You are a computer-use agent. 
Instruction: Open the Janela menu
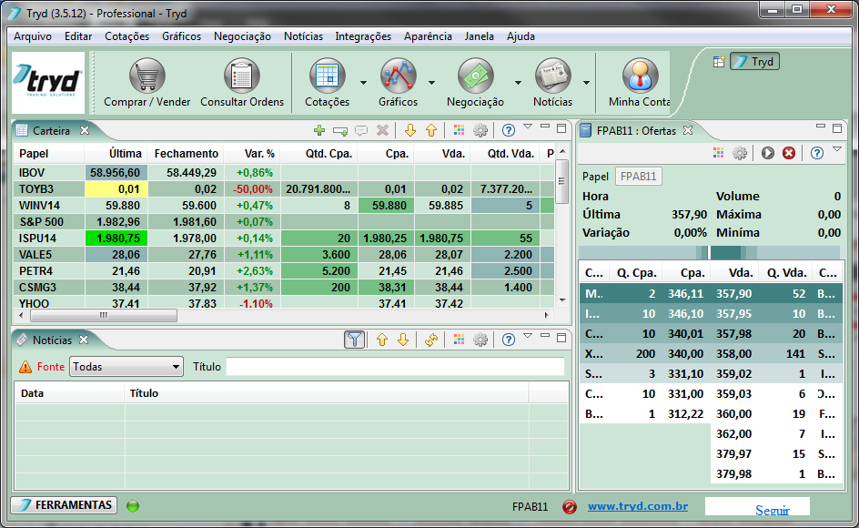point(480,36)
